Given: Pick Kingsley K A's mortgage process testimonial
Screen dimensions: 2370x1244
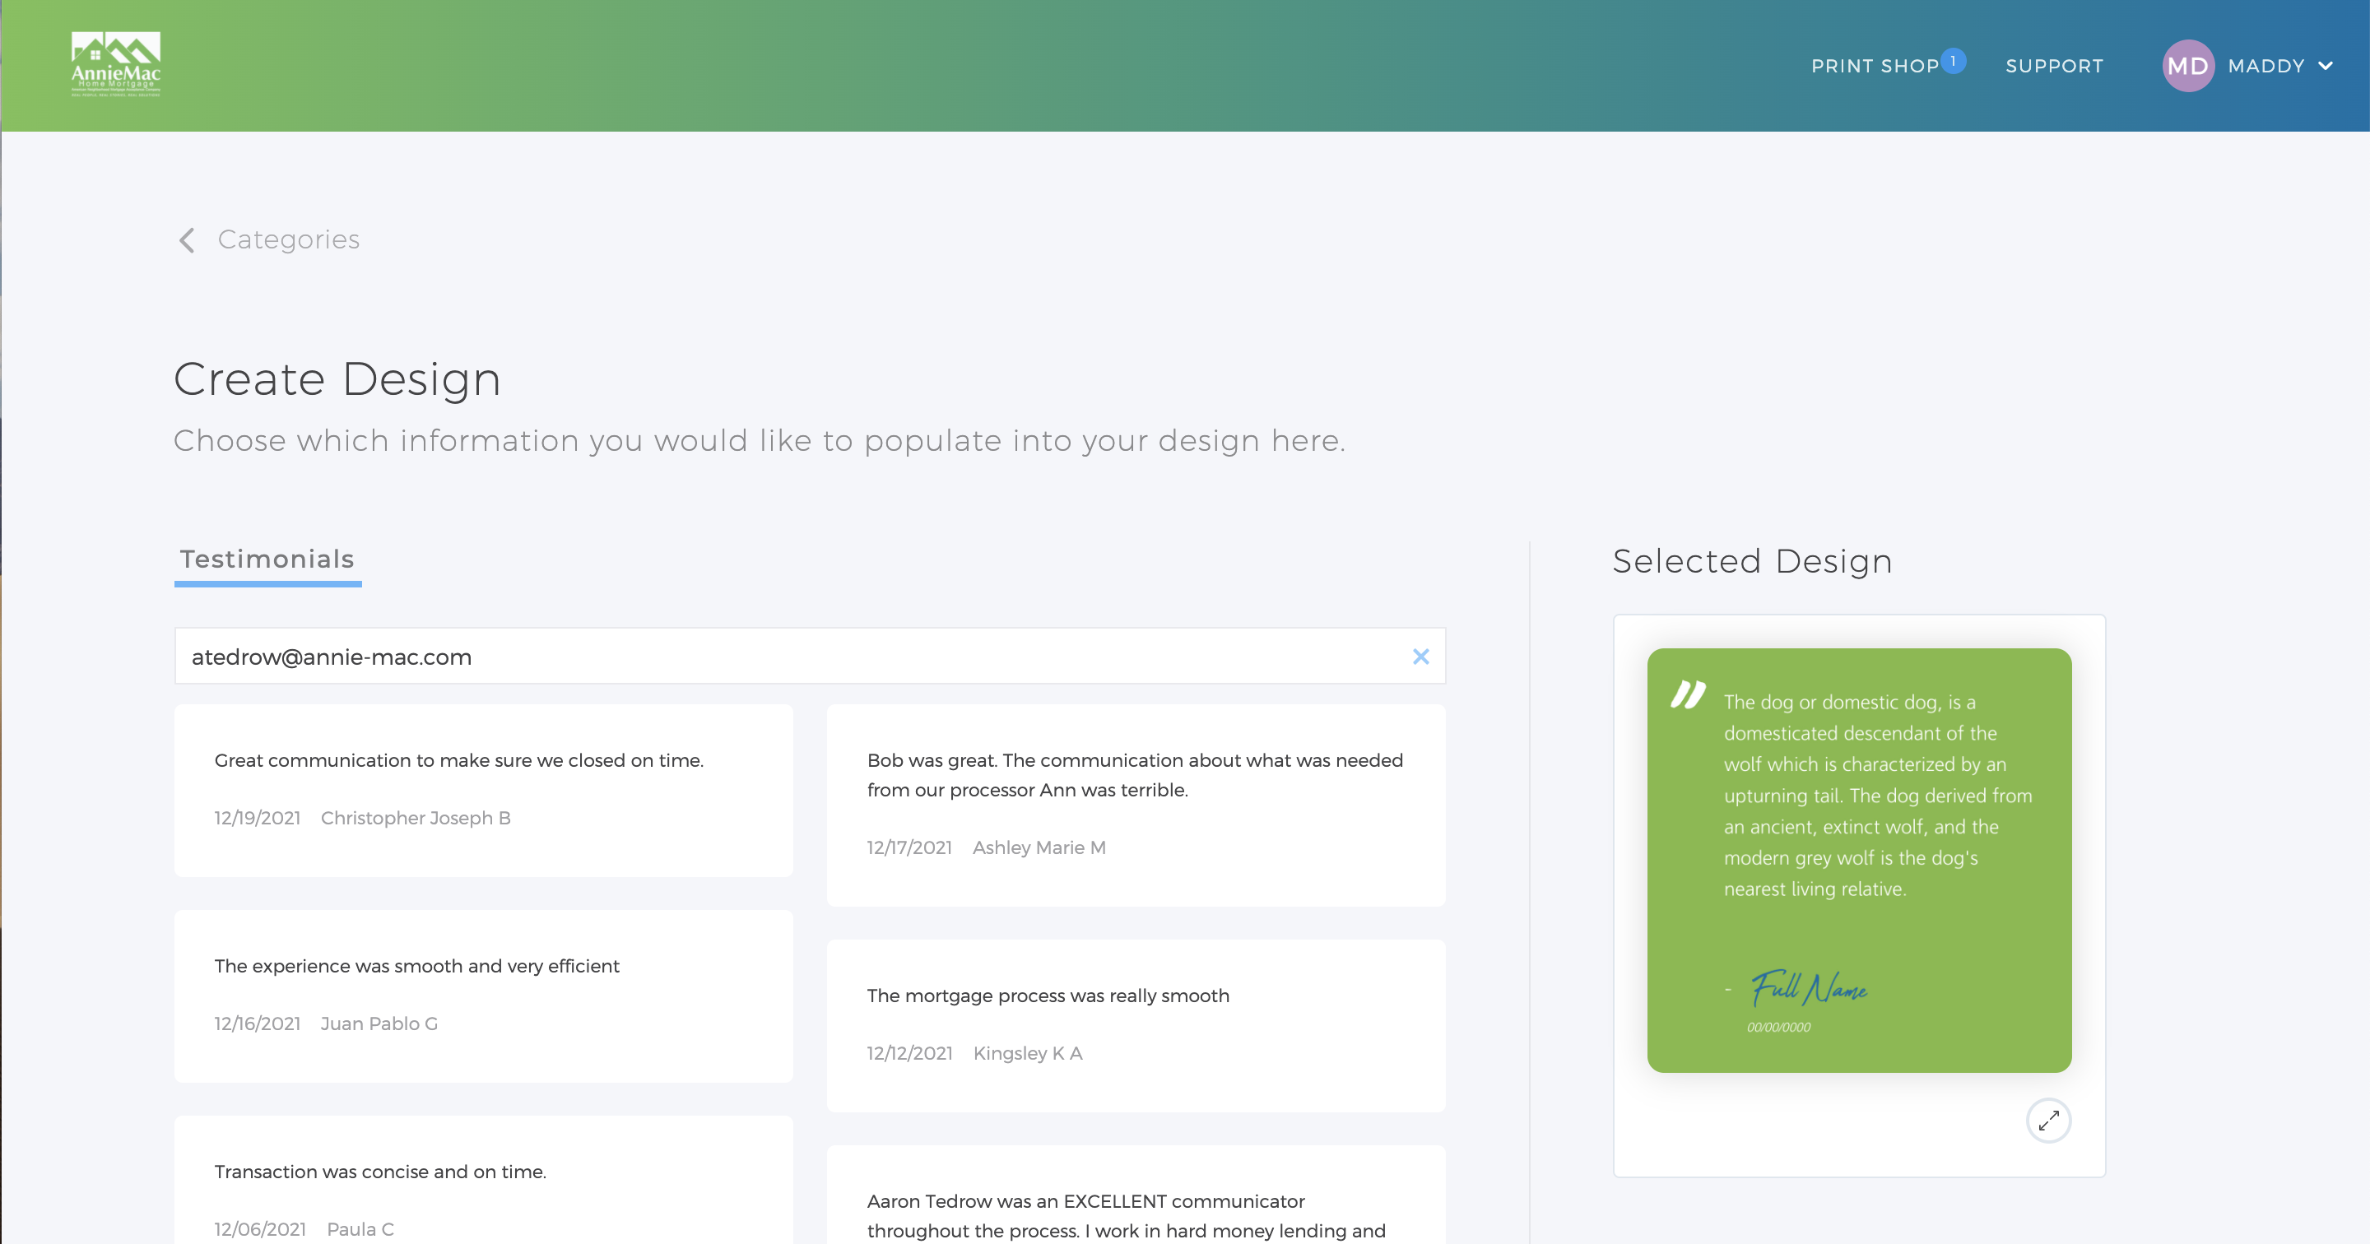Looking at the screenshot, I should click(x=1136, y=1025).
